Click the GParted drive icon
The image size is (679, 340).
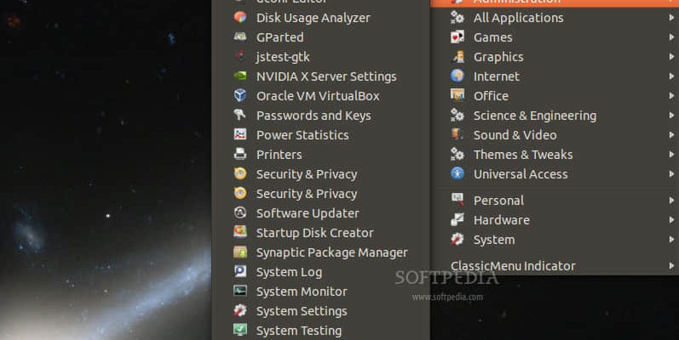[240, 37]
